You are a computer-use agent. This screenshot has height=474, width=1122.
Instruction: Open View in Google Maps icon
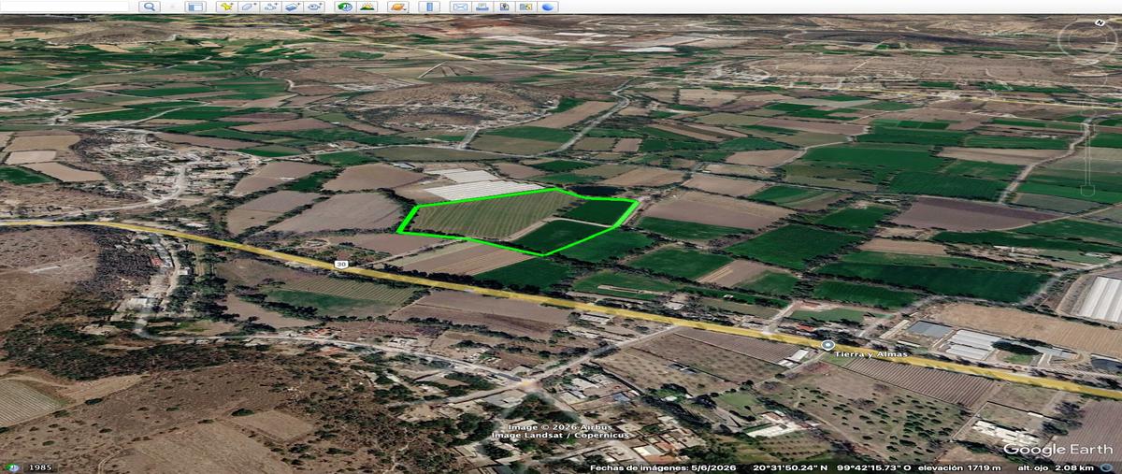(x=526, y=7)
